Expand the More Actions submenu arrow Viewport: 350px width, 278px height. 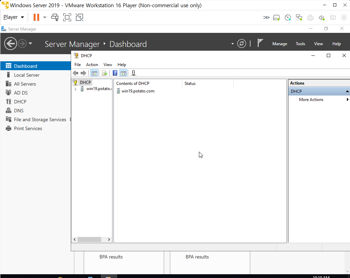click(347, 100)
